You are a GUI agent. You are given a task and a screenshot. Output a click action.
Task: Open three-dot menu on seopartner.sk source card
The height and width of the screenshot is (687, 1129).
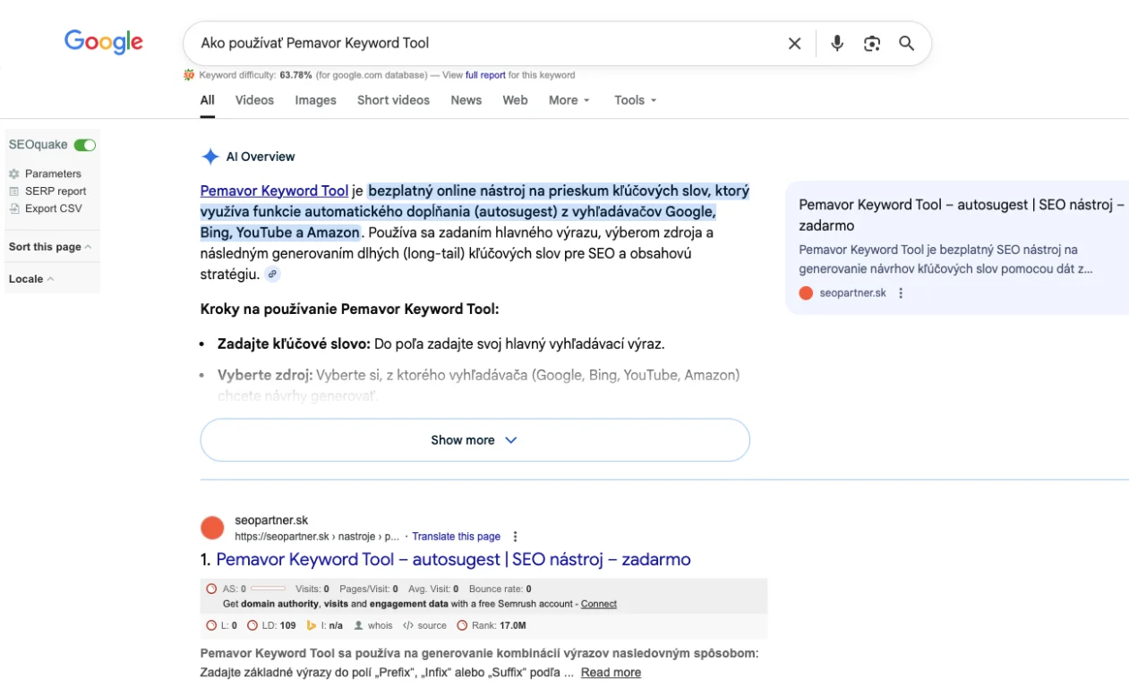[901, 293]
